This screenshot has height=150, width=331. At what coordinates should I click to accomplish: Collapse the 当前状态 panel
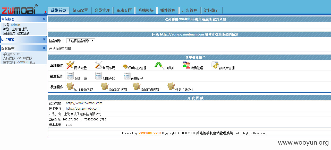[x=44, y=19]
